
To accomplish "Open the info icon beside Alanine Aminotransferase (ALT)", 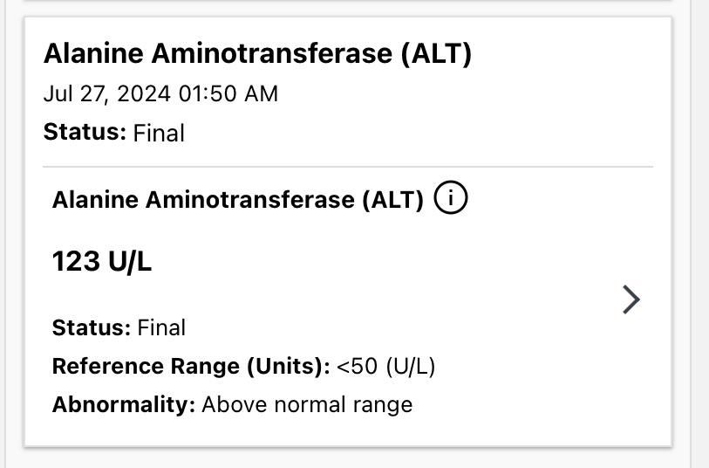I will coord(450,198).
